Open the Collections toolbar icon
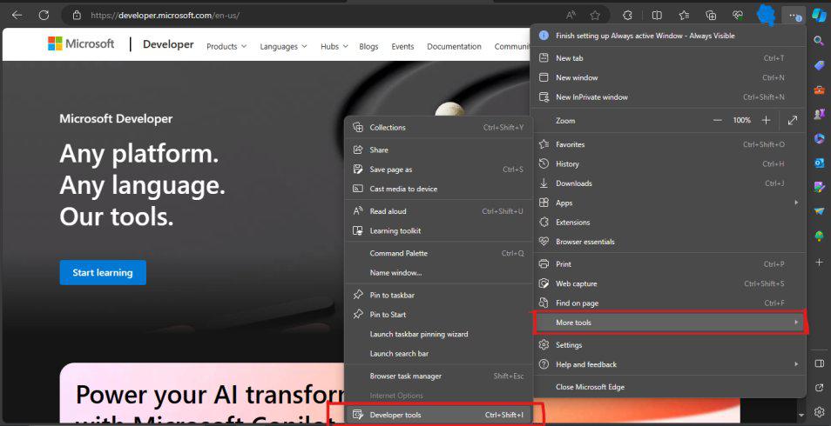 pos(711,16)
